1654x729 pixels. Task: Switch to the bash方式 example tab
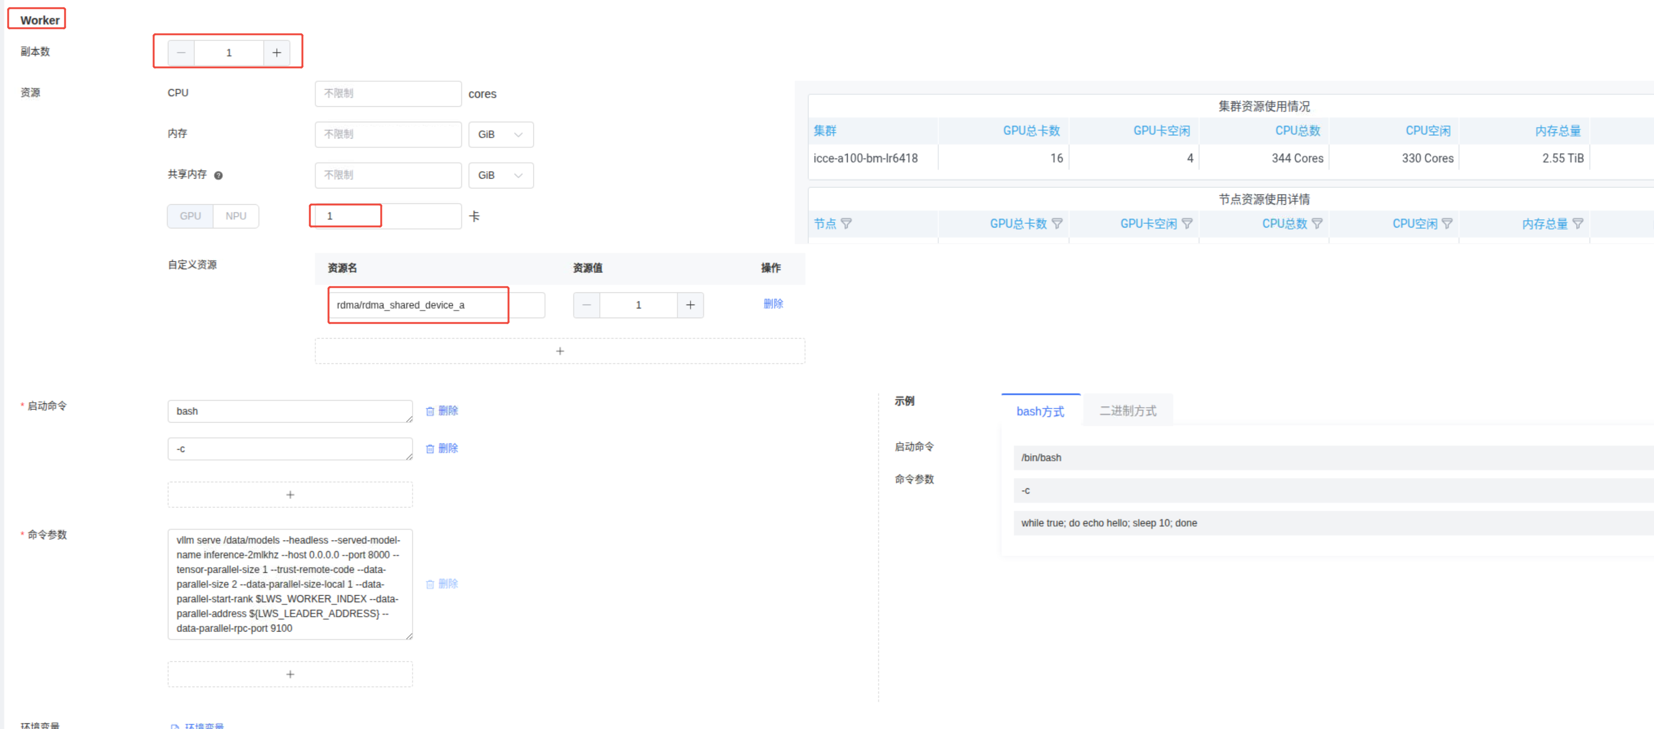coord(1039,411)
